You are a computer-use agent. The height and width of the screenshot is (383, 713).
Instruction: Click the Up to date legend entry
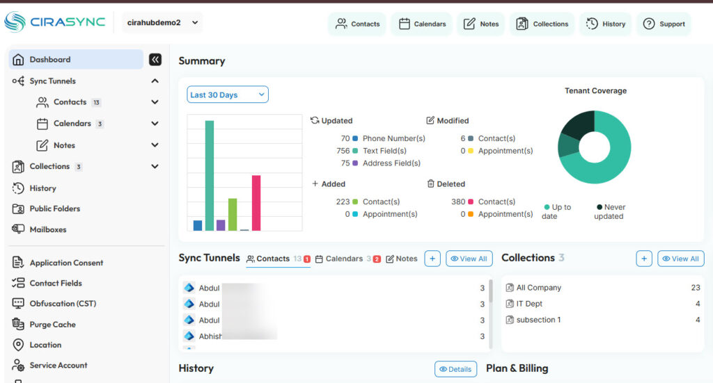coord(556,211)
